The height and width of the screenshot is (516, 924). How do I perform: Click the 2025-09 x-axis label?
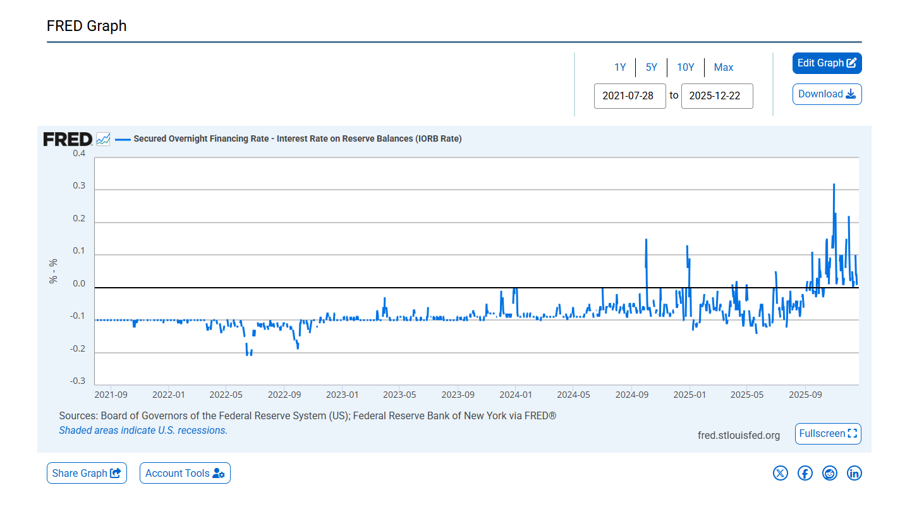pos(805,395)
